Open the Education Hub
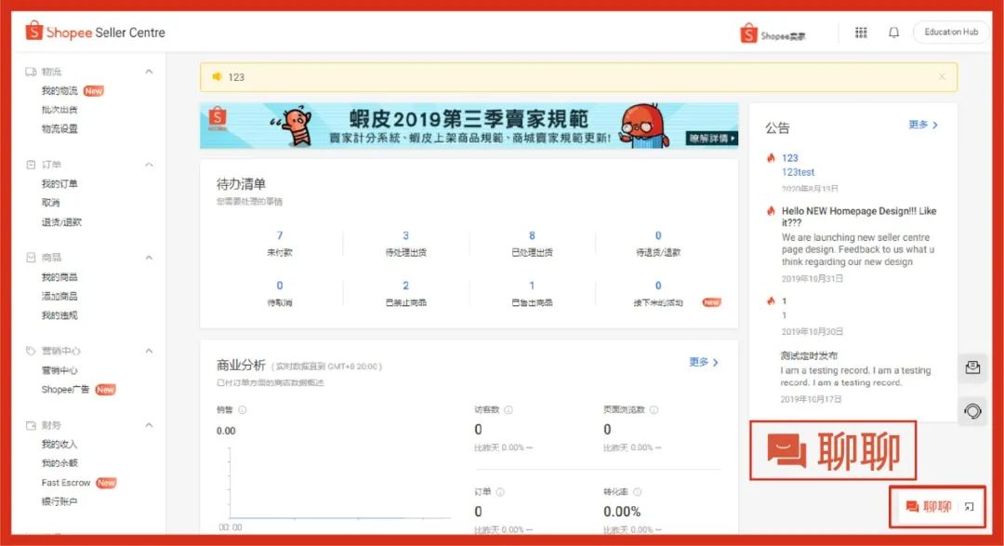The image size is (1004, 546). coord(951,32)
